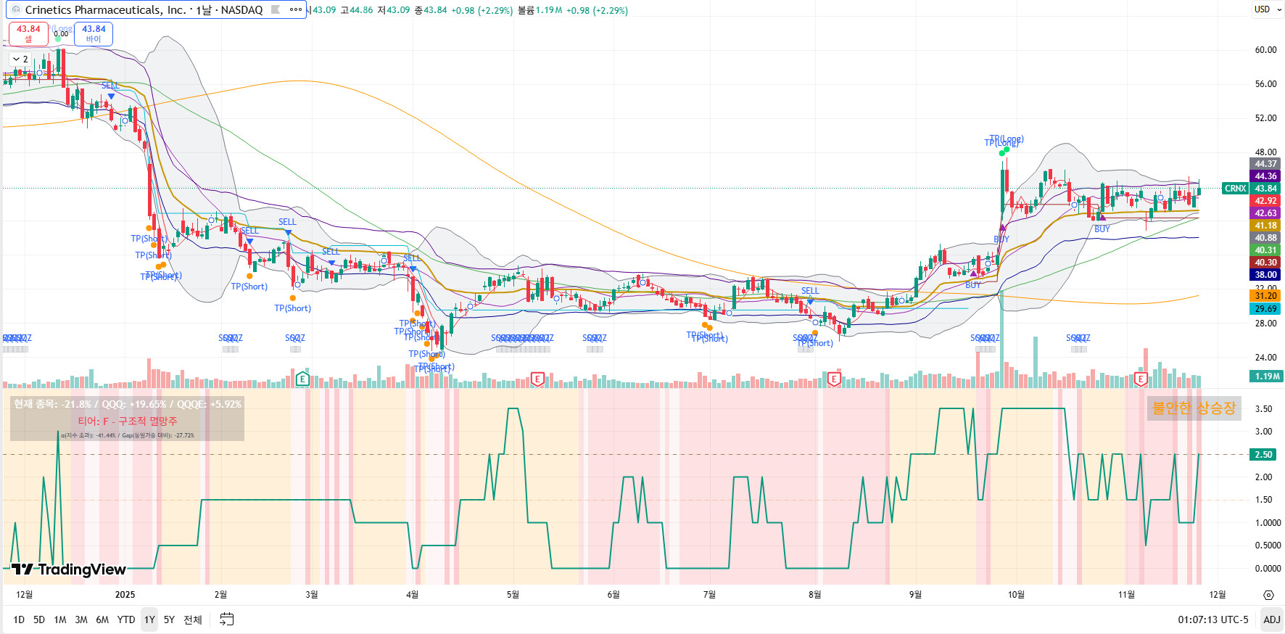Click the 01:07:13 UTC-5 timezone clock
Screen dimensions: 1285x634
point(1212,619)
